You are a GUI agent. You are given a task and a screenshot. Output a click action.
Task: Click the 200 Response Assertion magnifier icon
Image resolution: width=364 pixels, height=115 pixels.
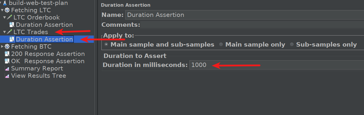[7, 54]
